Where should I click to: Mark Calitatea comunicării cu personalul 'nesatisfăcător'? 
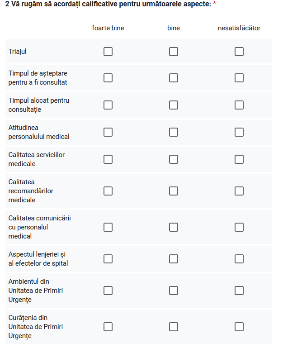[x=239, y=227]
